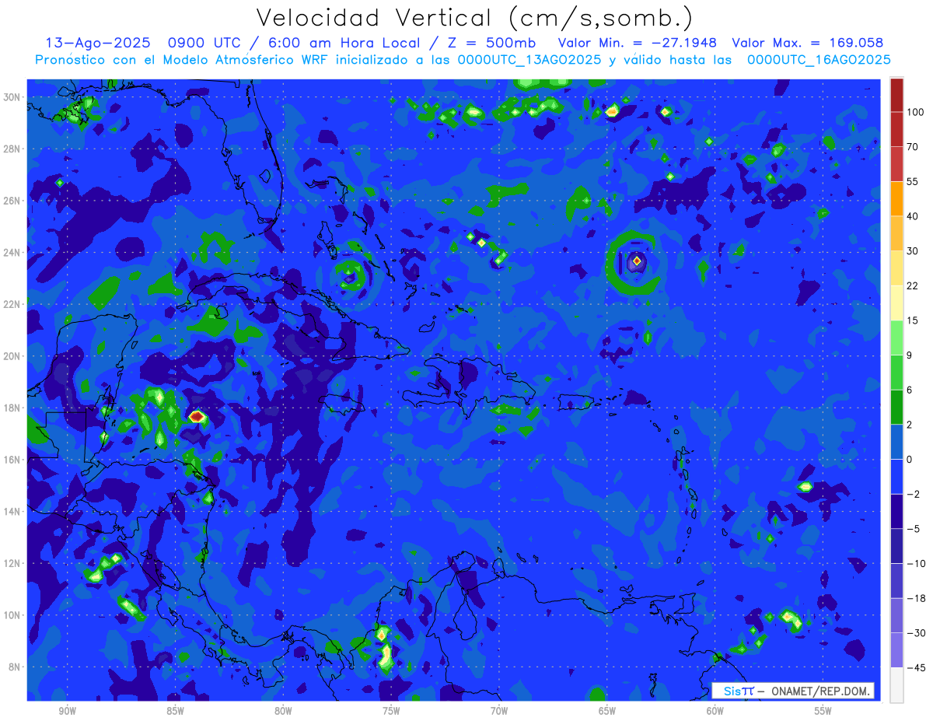Image resolution: width=933 pixels, height=721 pixels.
Task: Click the longitude label '85W'
Action: coord(175,711)
